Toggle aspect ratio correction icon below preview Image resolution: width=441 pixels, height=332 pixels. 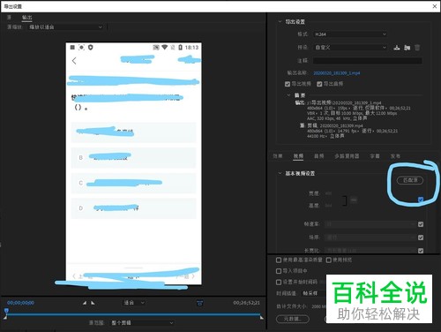(x=200, y=303)
